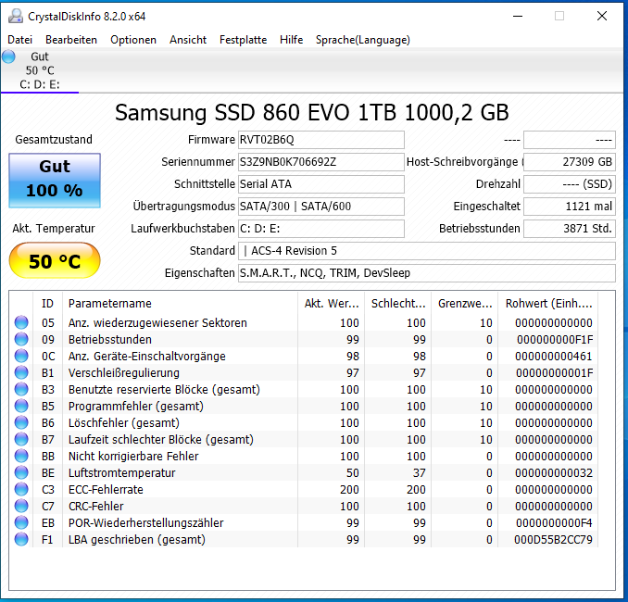Open the Optionen menu
The width and height of the screenshot is (628, 602).
(x=133, y=40)
